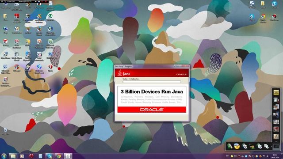Viewport: 283px width, 159px height.
Task: Open the clock and date in tray
Action: tap(275, 156)
